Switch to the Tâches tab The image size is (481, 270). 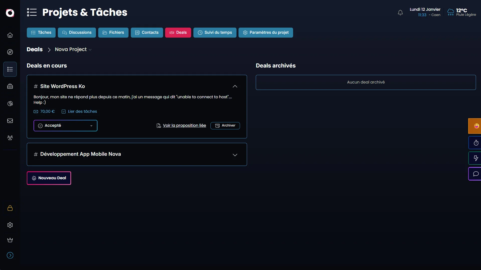click(41, 32)
